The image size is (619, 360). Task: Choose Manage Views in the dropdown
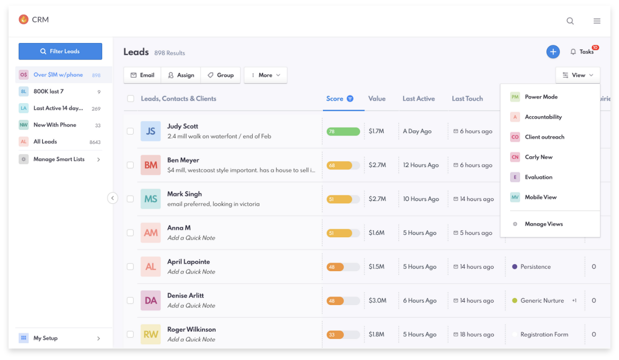click(543, 224)
